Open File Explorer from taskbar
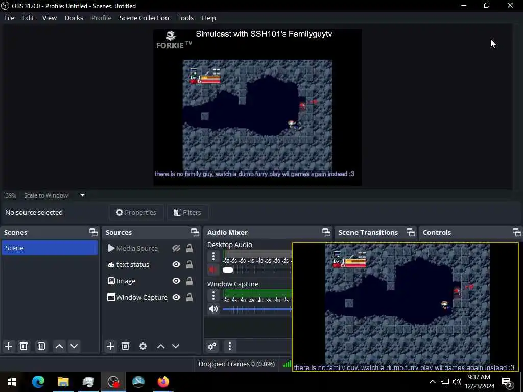This screenshot has width=523, height=392. pos(63,382)
